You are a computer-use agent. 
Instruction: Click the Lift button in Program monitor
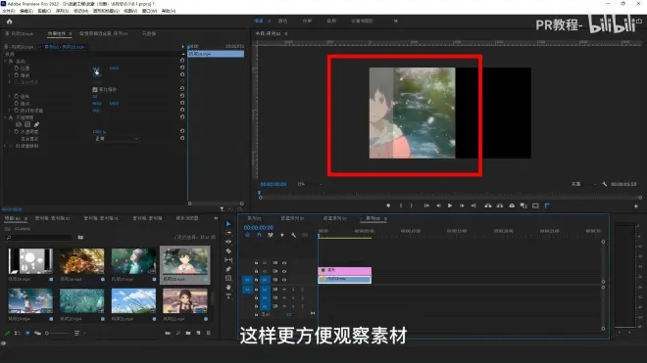pyautogui.click(x=488, y=205)
